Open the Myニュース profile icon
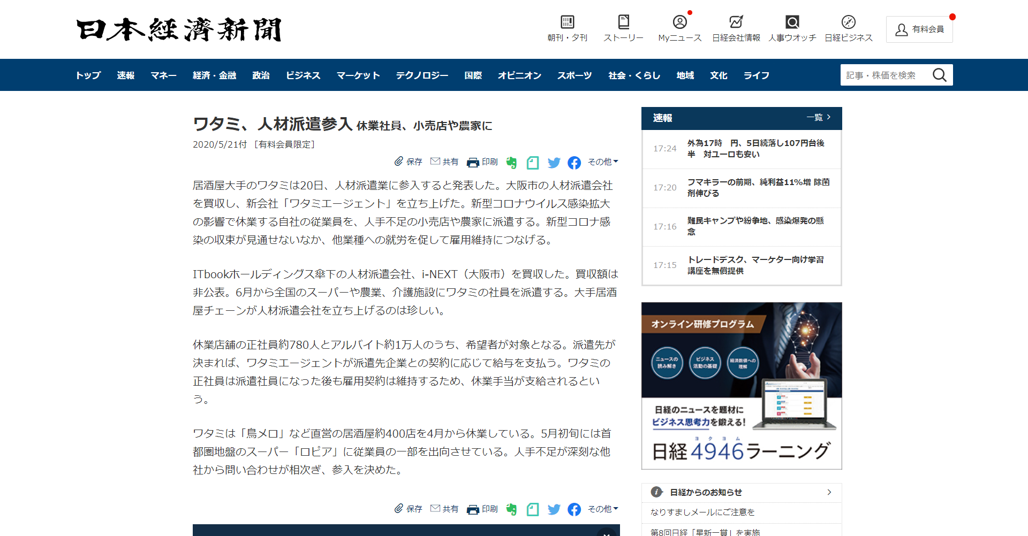 tap(679, 22)
